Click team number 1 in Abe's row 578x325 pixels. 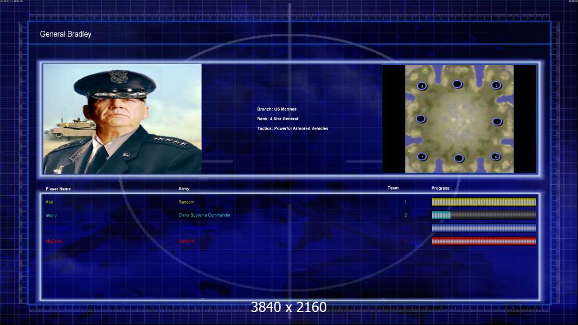(x=406, y=202)
